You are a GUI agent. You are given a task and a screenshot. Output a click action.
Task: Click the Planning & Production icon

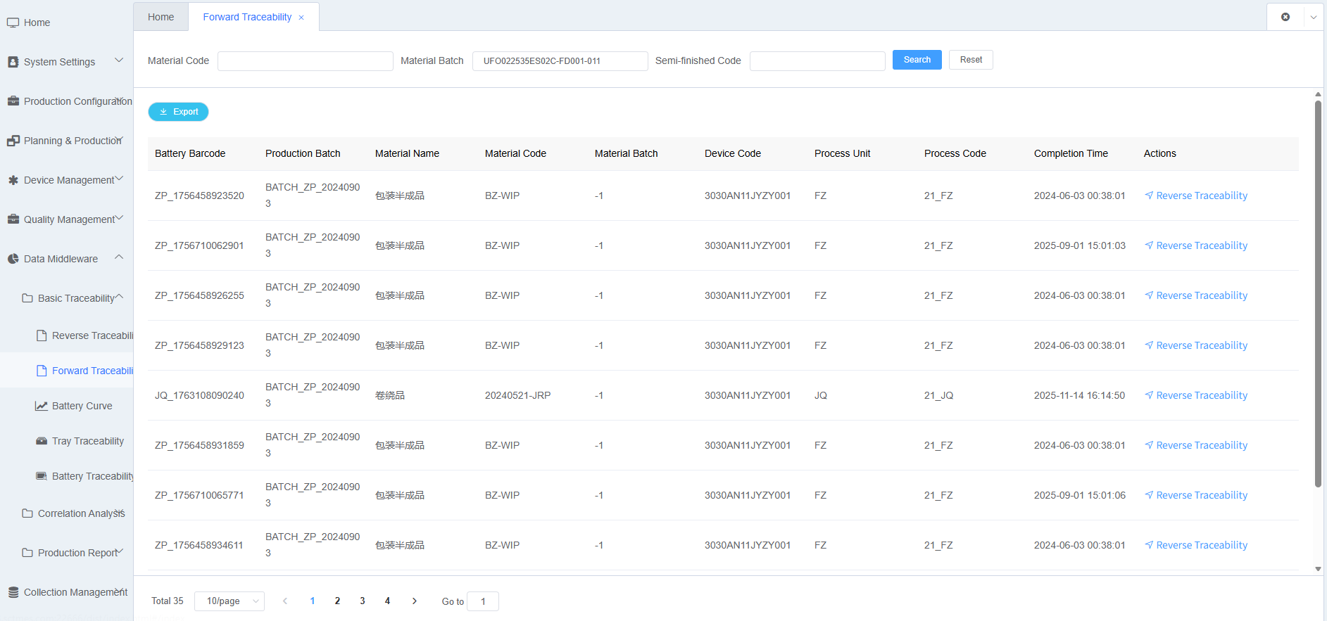click(13, 141)
